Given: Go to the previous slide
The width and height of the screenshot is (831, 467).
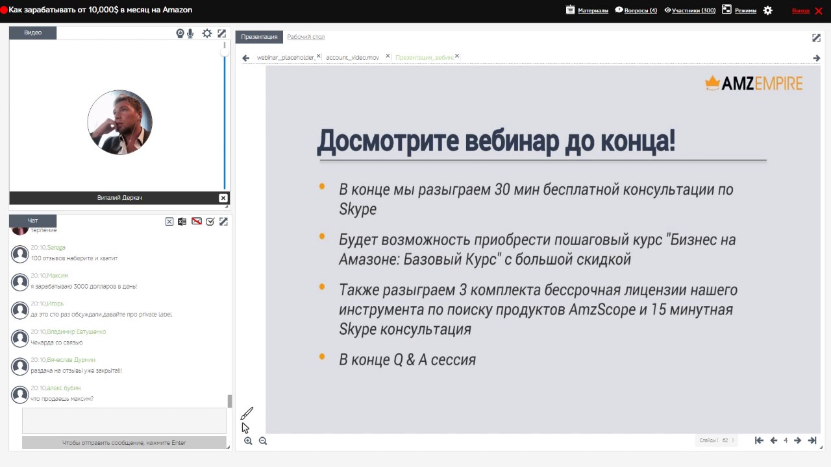Looking at the screenshot, I should [x=773, y=440].
